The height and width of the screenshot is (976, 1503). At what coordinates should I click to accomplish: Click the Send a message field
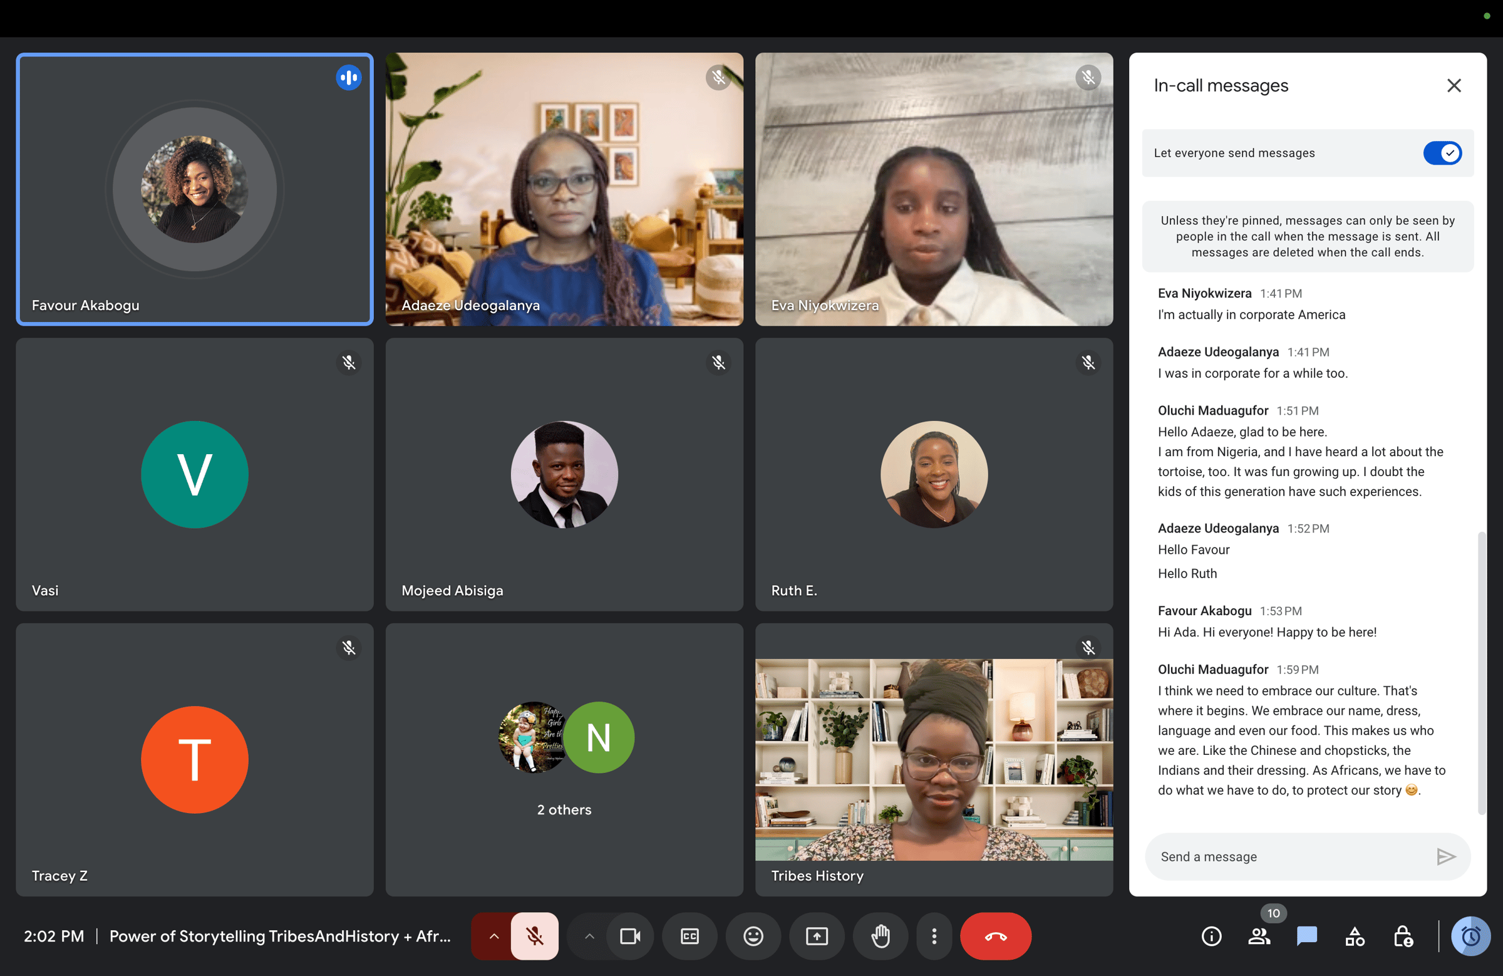pyautogui.click(x=1288, y=856)
